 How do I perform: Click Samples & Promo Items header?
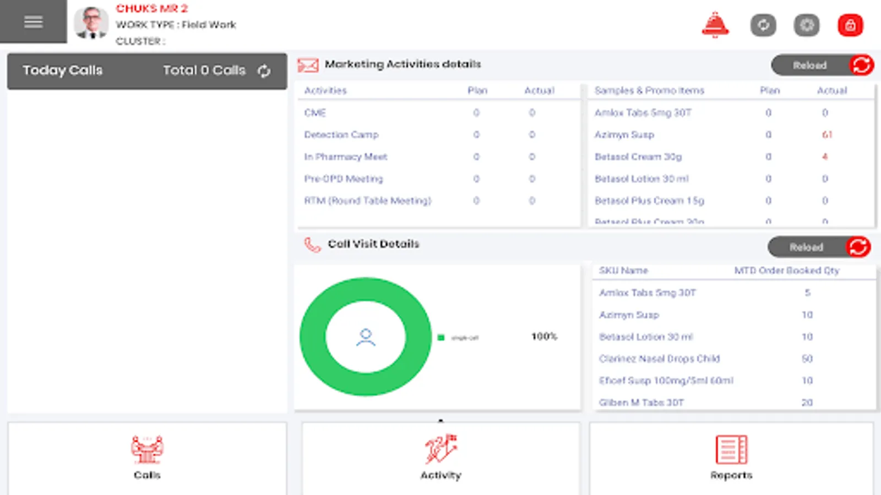[649, 90]
